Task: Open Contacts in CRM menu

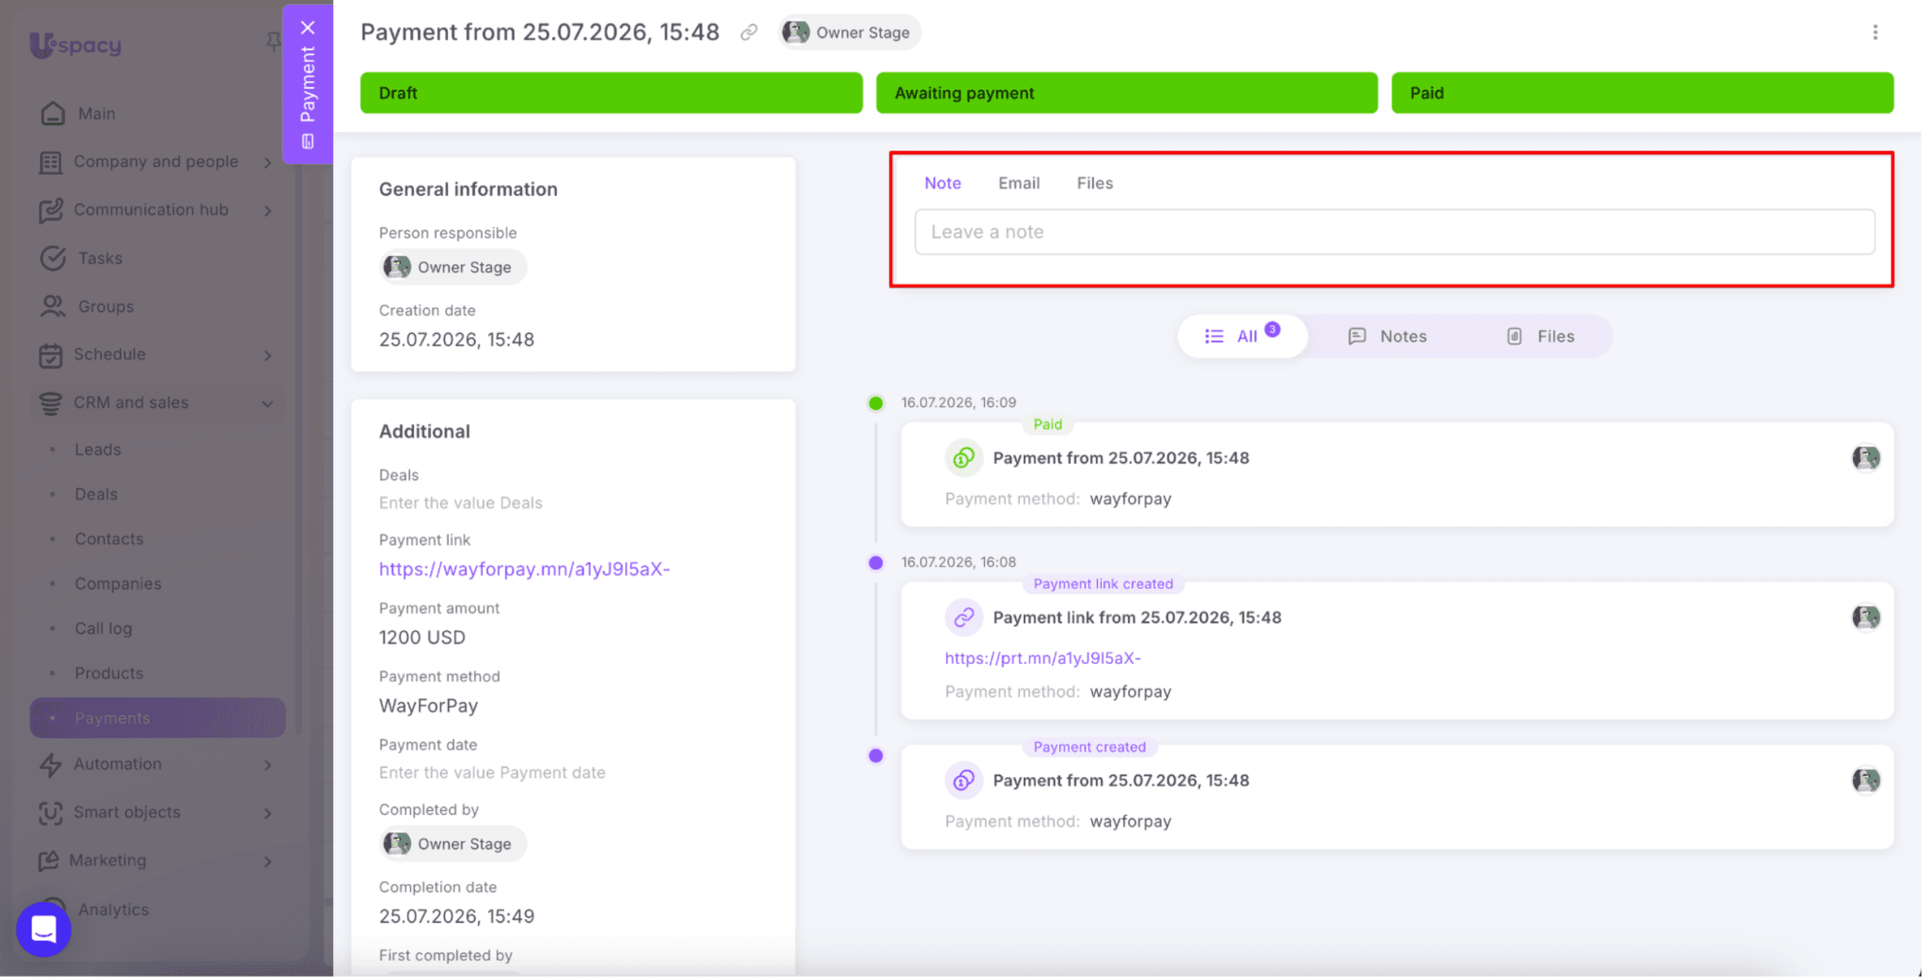Action: pyautogui.click(x=109, y=539)
